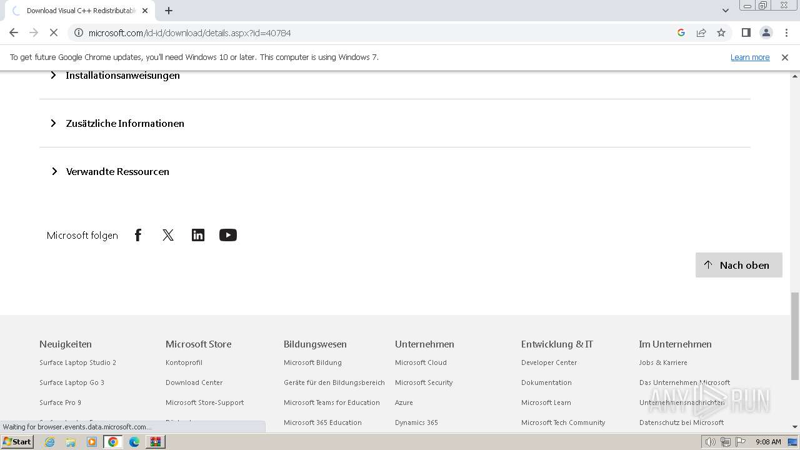Screen dimensions: 800x450
Task: Open Microsoft's Facebook page icon
Action: pos(138,235)
